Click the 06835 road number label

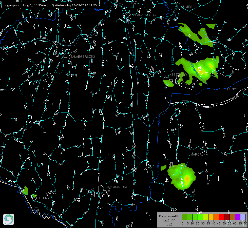pyautogui.click(x=45, y=207)
